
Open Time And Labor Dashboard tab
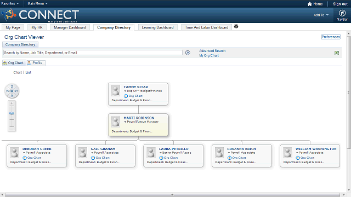click(206, 27)
